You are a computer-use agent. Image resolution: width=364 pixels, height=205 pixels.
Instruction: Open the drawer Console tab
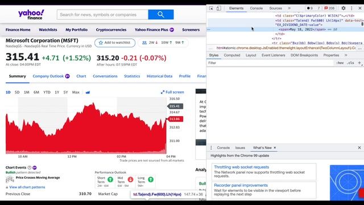click(x=224, y=148)
